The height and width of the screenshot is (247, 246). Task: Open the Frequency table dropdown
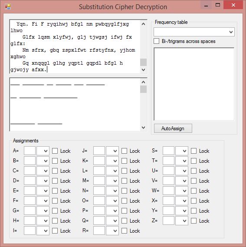(231, 32)
